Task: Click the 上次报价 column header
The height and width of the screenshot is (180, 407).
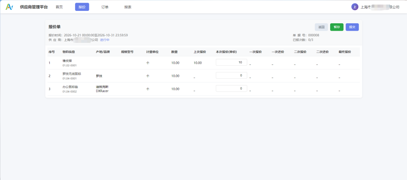Action: tap(200, 52)
